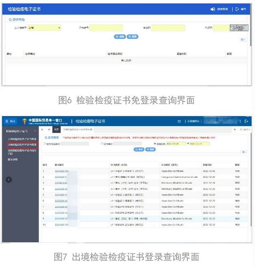Open certificate number link in row 3
The height and width of the screenshot is (267, 255).
[61, 183]
